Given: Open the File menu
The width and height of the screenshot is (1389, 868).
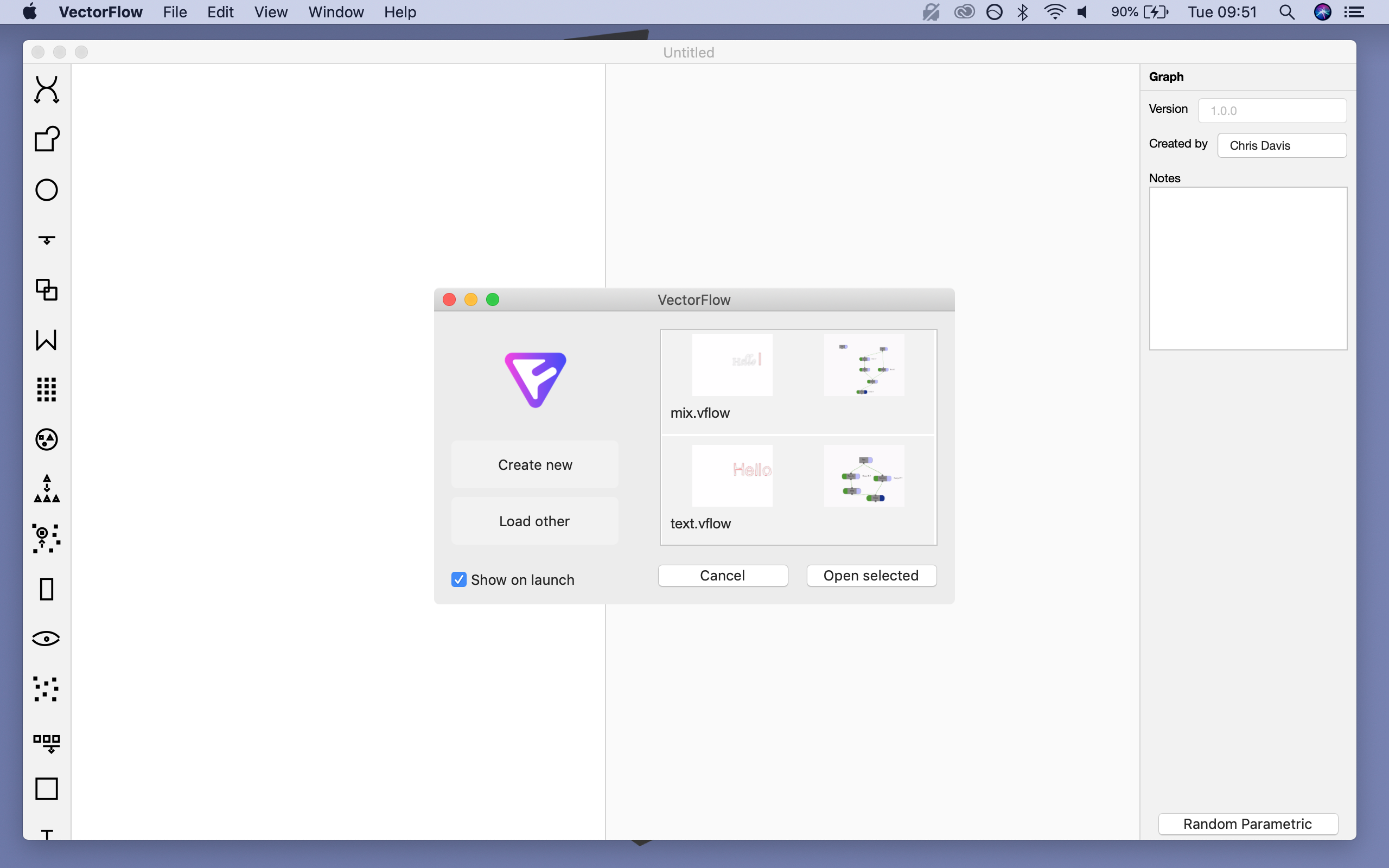Looking at the screenshot, I should coord(175,12).
